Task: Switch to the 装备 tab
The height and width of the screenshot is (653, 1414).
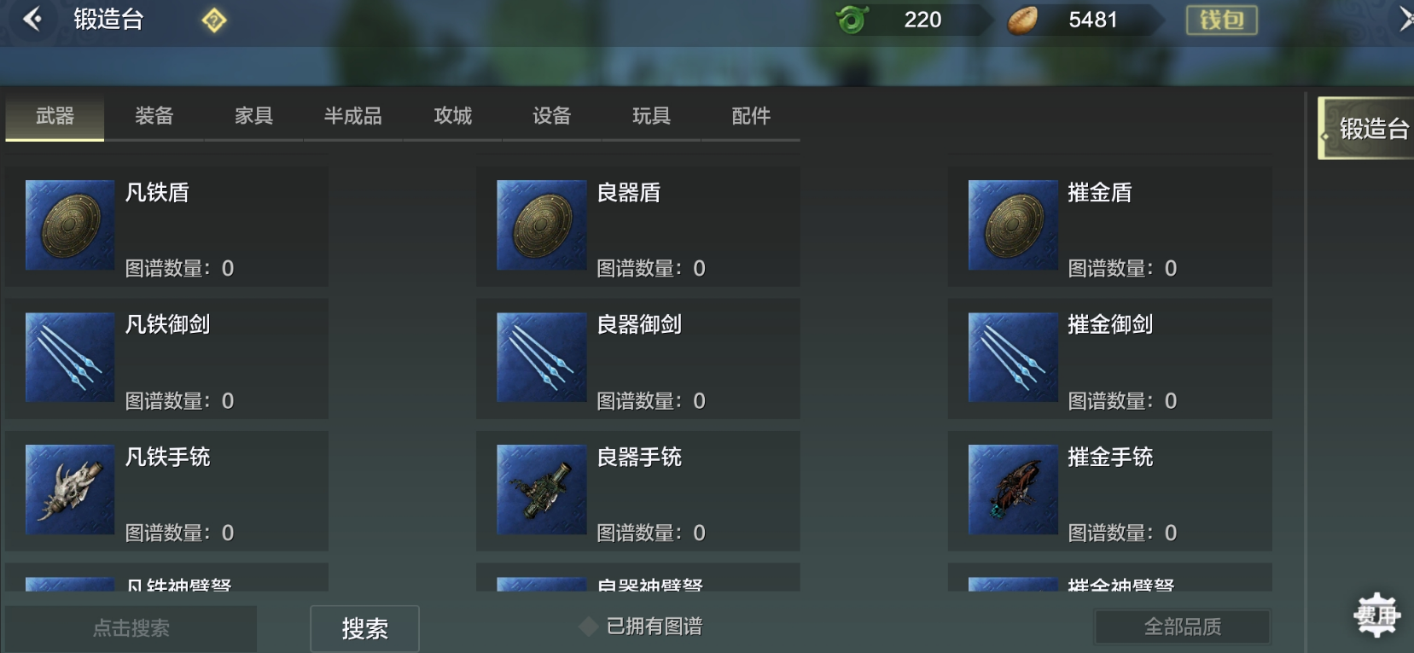Action: pyautogui.click(x=154, y=116)
